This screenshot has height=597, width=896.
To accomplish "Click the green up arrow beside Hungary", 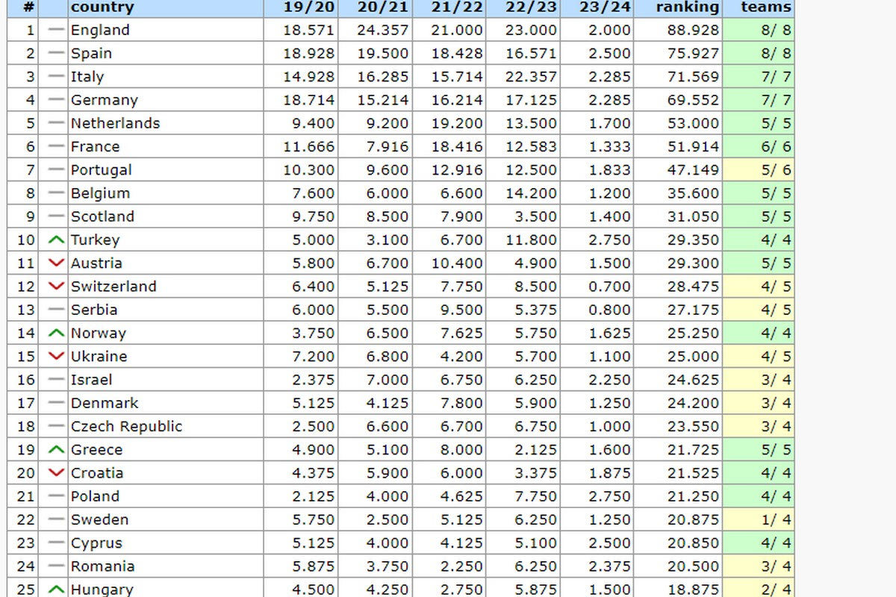I will coord(56,590).
